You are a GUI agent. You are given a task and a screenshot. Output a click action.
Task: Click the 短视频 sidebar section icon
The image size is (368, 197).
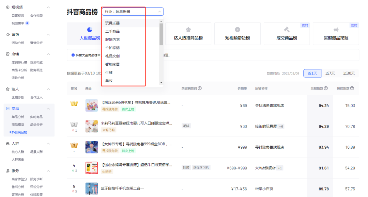tap(7, 7)
